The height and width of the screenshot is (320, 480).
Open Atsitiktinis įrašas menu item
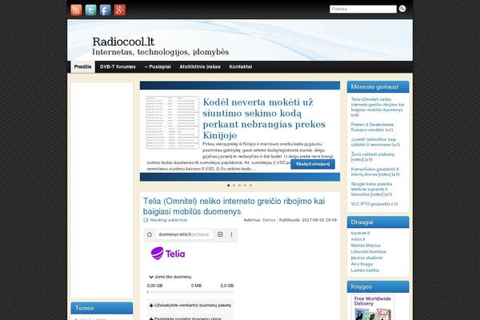pyautogui.click(x=200, y=66)
